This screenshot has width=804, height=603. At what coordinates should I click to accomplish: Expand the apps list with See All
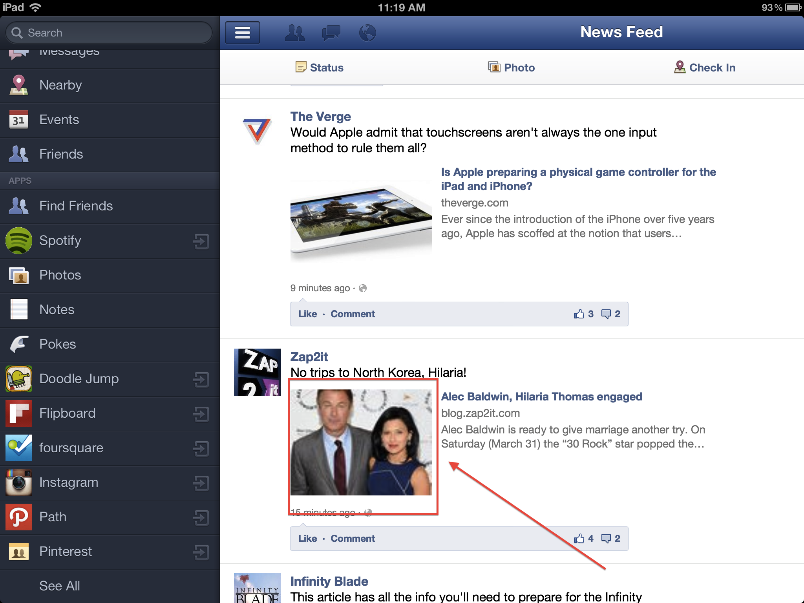60,586
